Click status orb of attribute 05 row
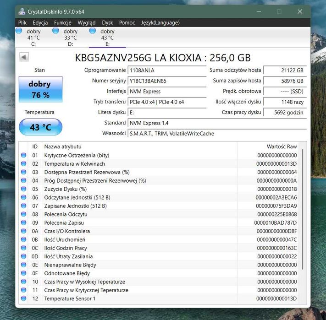The image size is (326, 320). click(x=24, y=189)
